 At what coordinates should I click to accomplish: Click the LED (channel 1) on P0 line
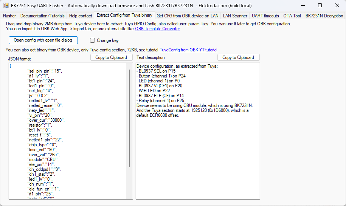158,81
